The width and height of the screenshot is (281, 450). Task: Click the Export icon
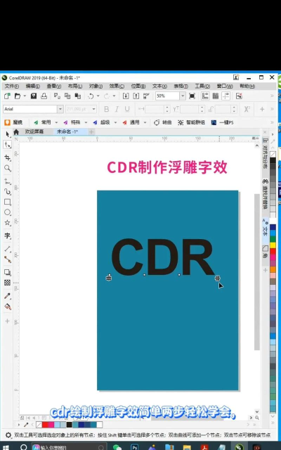coord(136,96)
